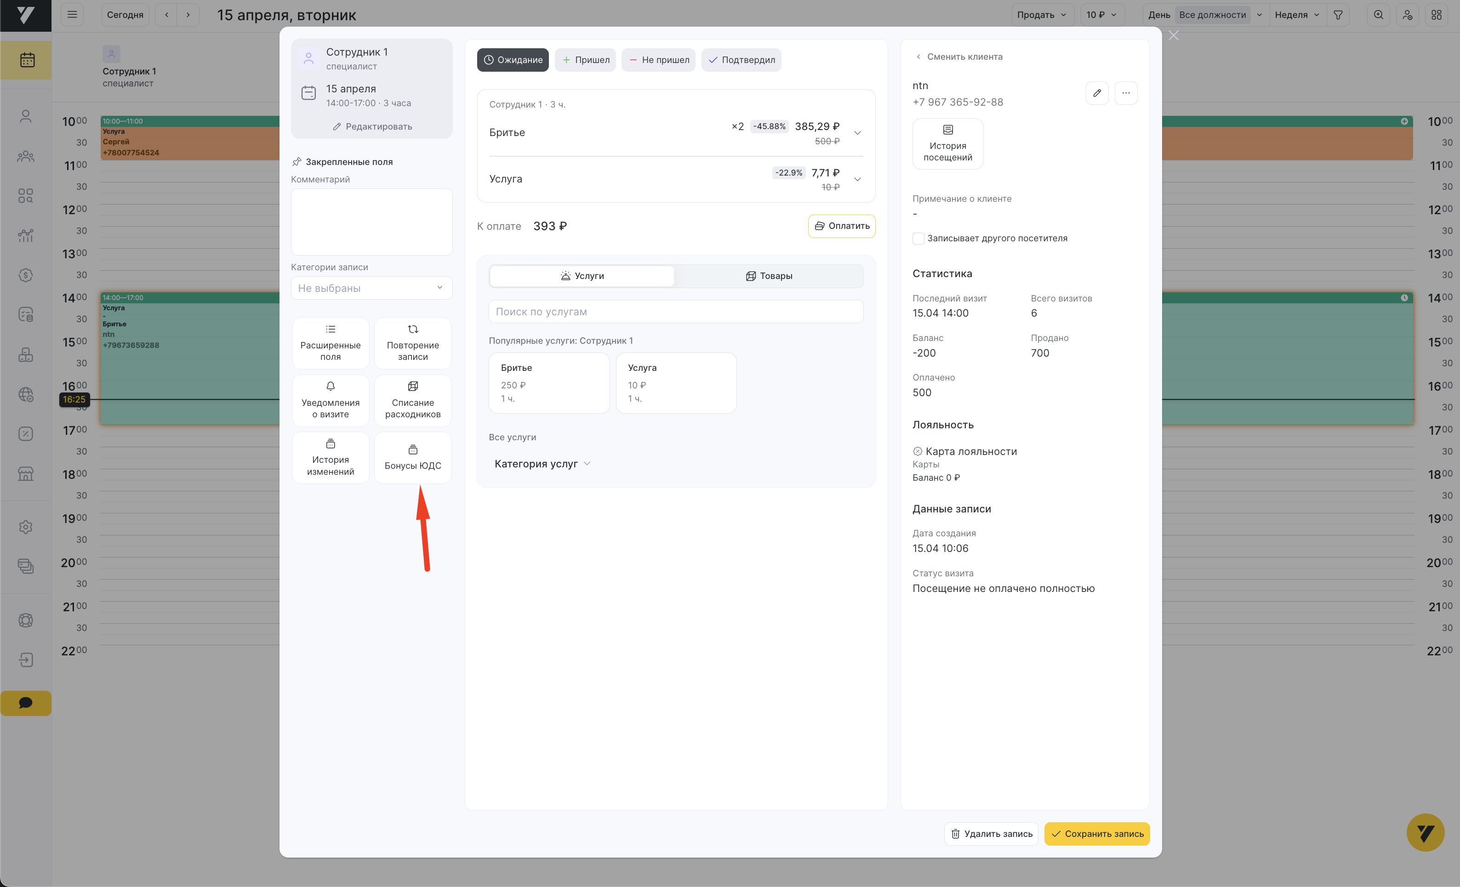Switch to the Товары tab
This screenshot has width=1460, height=887.
(769, 276)
